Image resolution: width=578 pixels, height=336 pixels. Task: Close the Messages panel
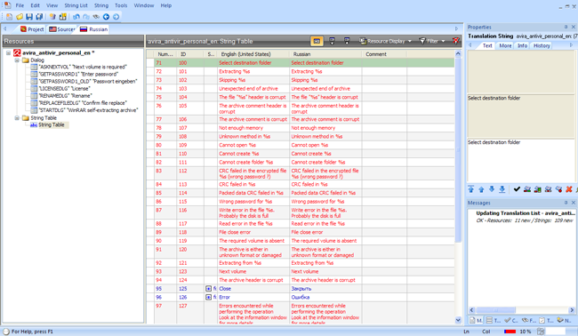pos(574,203)
